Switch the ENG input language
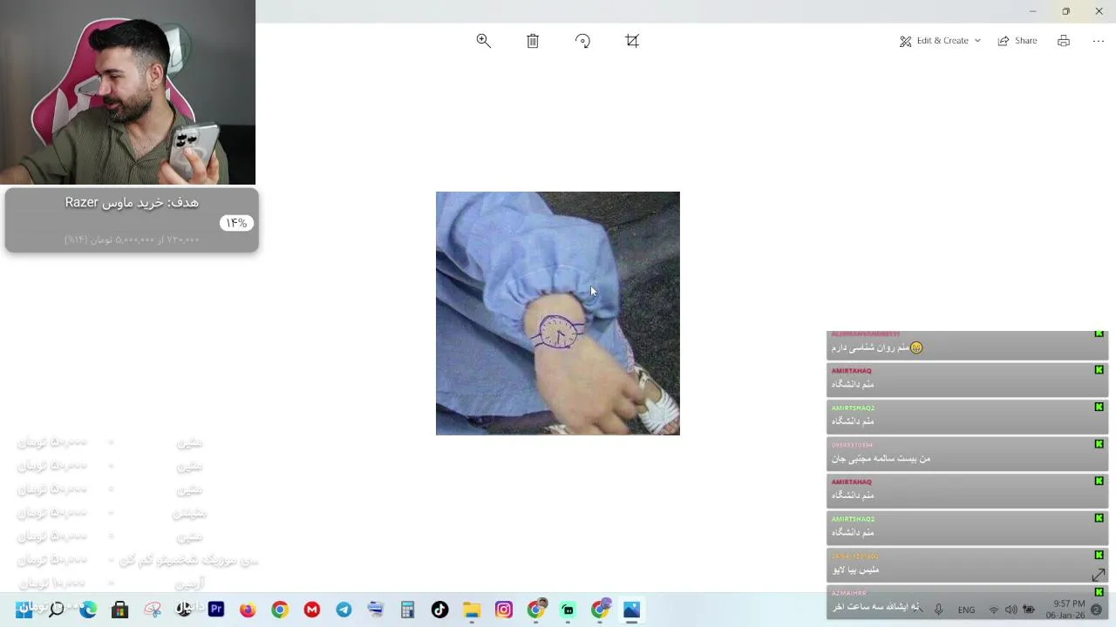Viewport: 1116px width, 627px height. (x=966, y=610)
